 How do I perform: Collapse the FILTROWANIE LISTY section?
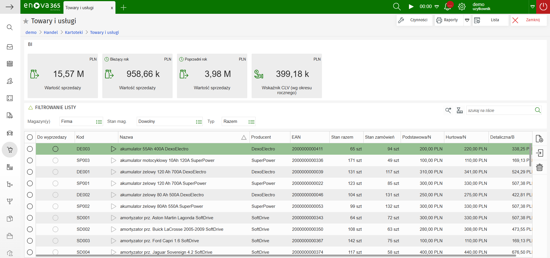point(30,108)
